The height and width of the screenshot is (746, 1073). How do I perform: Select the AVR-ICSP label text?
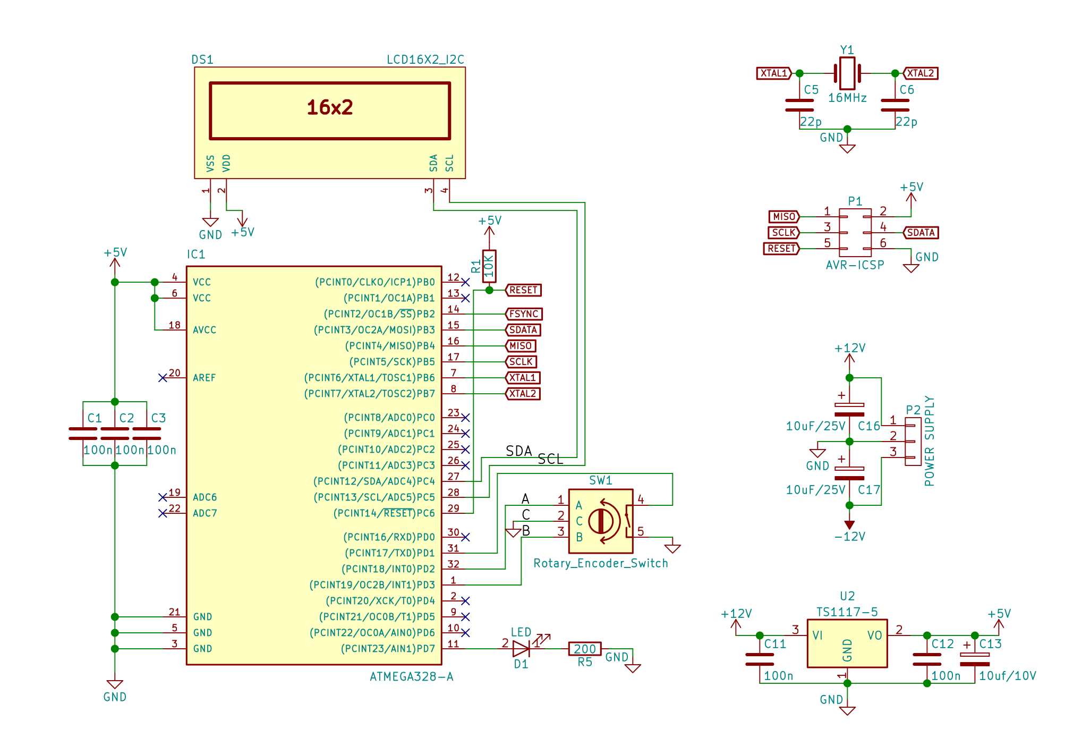(855, 265)
